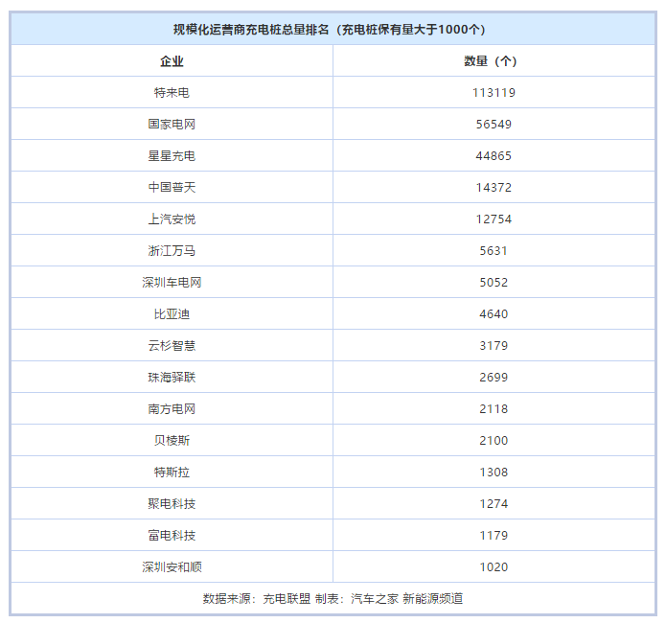Click the 深圳车电网 entry
This screenshot has height=623, width=666.
pyautogui.click(x=172, y=283)
